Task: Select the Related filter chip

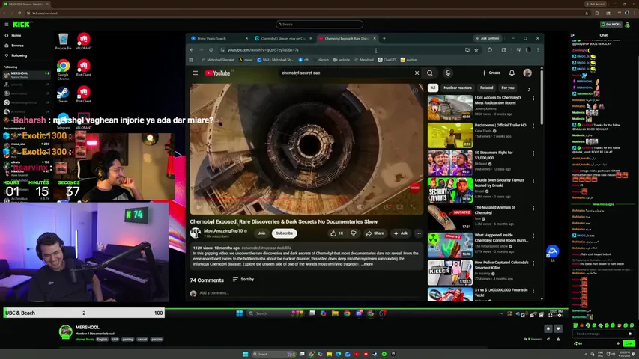Action: click(486, 88)
